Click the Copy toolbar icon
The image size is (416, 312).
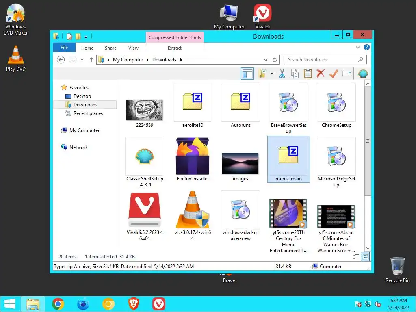pos(295,74)
